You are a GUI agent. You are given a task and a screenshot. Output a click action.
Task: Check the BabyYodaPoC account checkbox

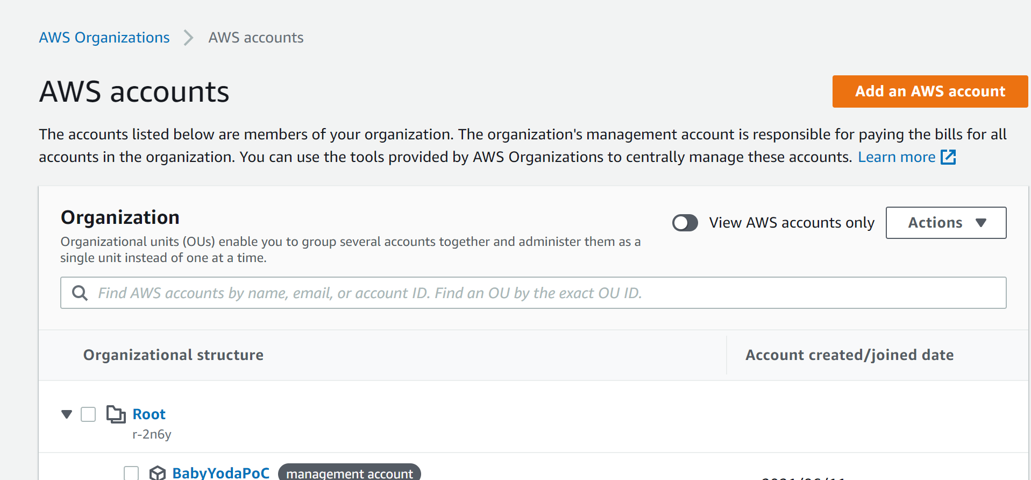pos(131,473)
